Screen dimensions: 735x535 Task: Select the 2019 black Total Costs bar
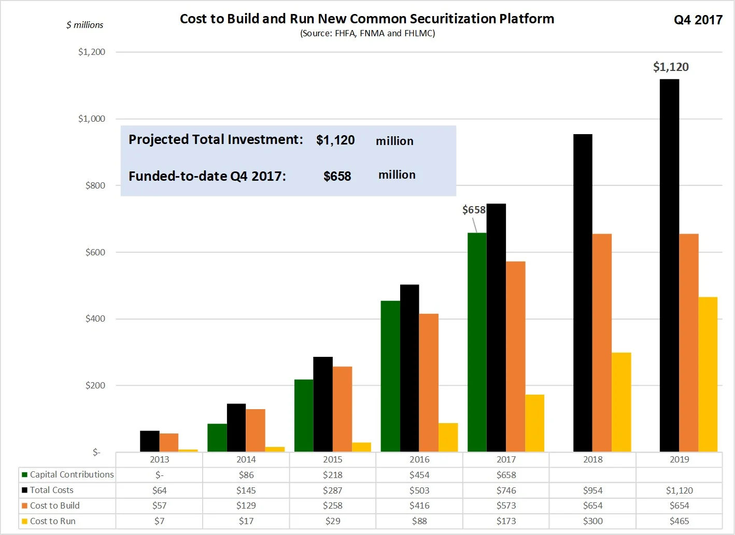669,265
